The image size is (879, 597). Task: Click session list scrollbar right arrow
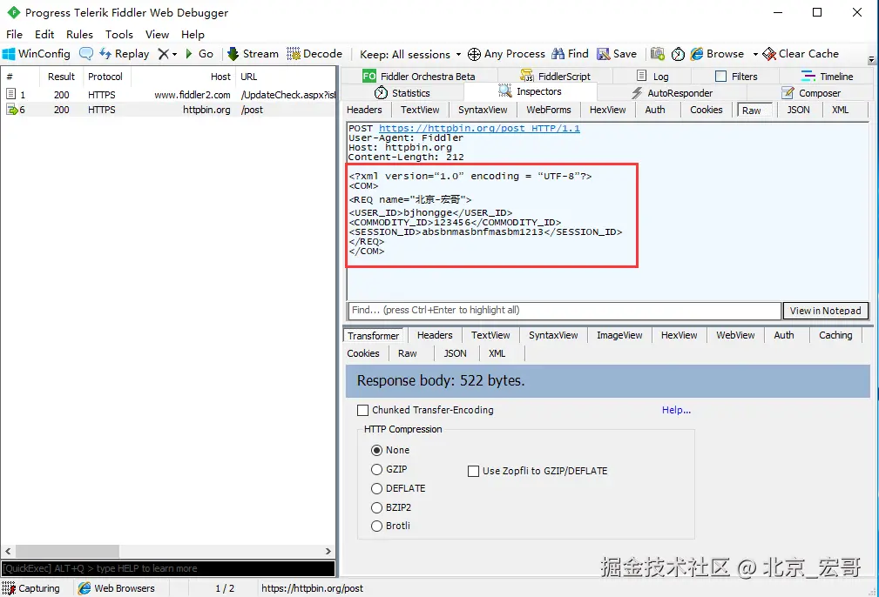point(328,551)
